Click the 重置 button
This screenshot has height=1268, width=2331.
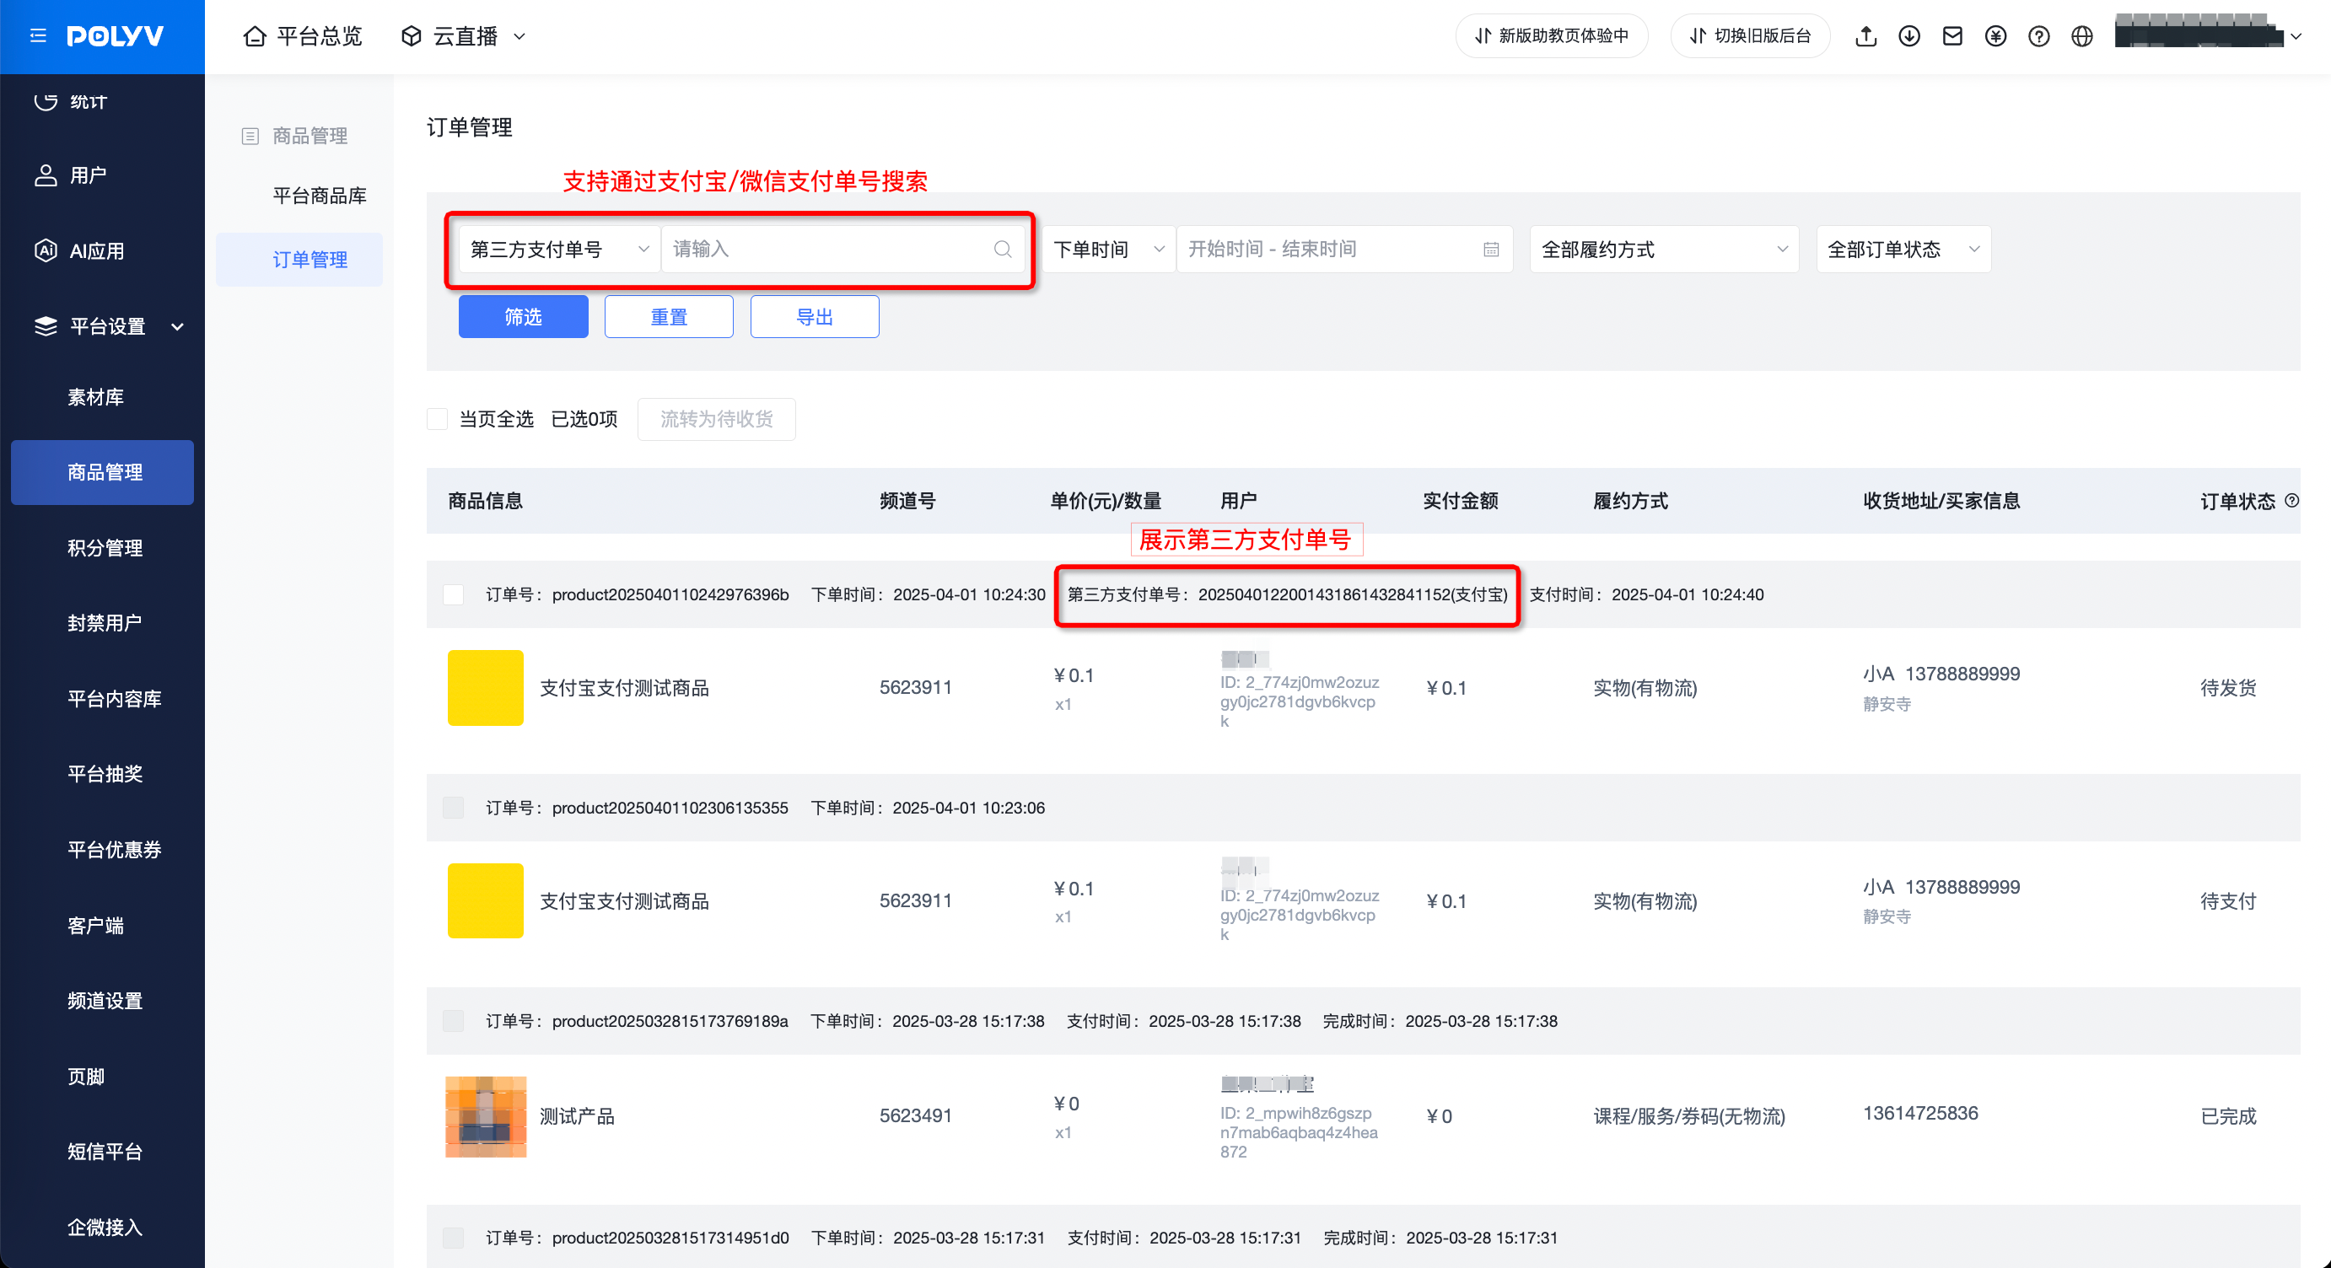[x=669, y=316]
